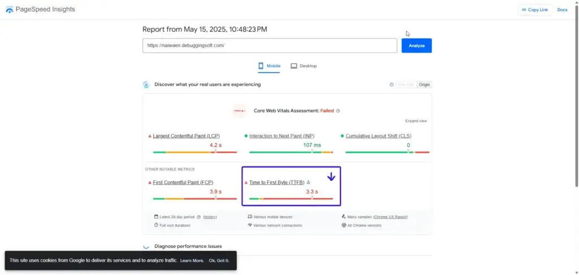Open Interaction to Next Paint (INP) link
The width and height of the screenshot is (579, 275).
click(282, 136)
